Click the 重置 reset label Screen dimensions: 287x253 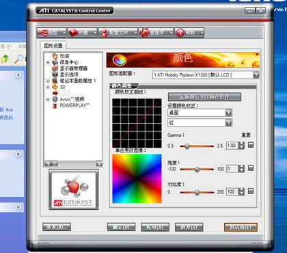[x=246, y=135]
